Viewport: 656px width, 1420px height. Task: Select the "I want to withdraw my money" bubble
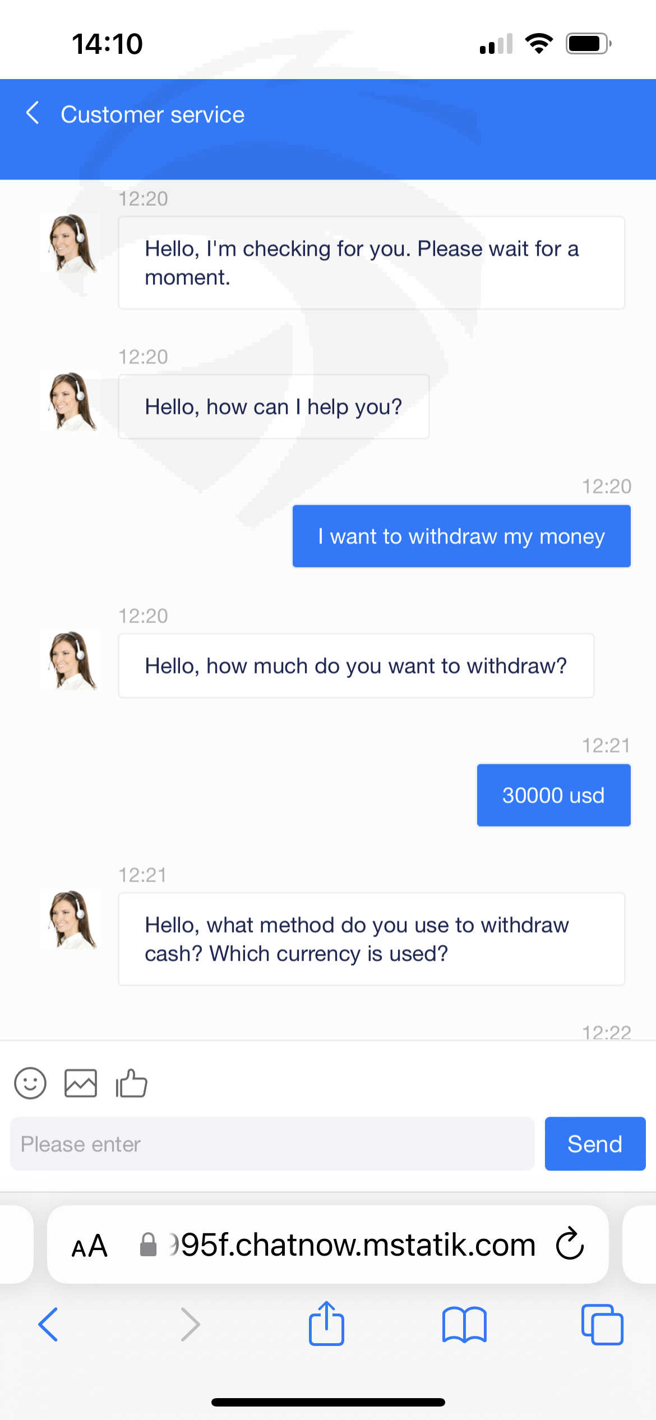[x=461, y=536]
